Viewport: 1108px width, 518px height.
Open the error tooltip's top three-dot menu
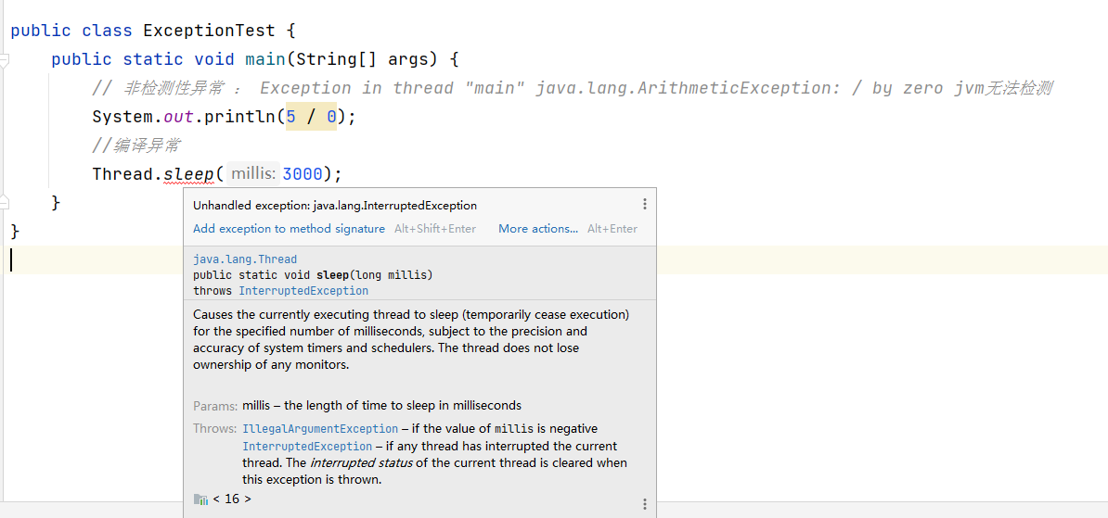point(645,204)
